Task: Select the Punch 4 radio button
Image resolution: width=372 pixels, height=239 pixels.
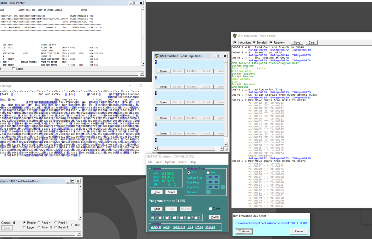Action: 56,227
